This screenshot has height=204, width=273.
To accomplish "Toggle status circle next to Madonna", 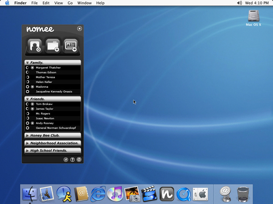I will pyautogui.click(x=27, y=87).
